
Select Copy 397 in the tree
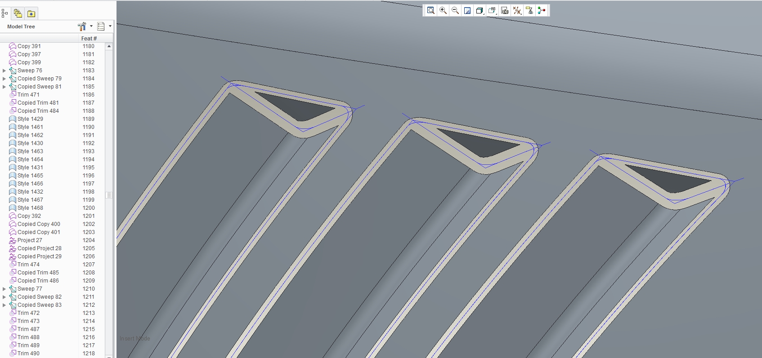(29, 54)
